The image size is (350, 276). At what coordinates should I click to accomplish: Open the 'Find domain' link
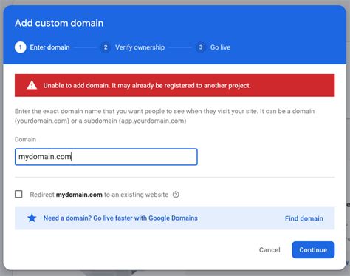click(x=304, y=218)
